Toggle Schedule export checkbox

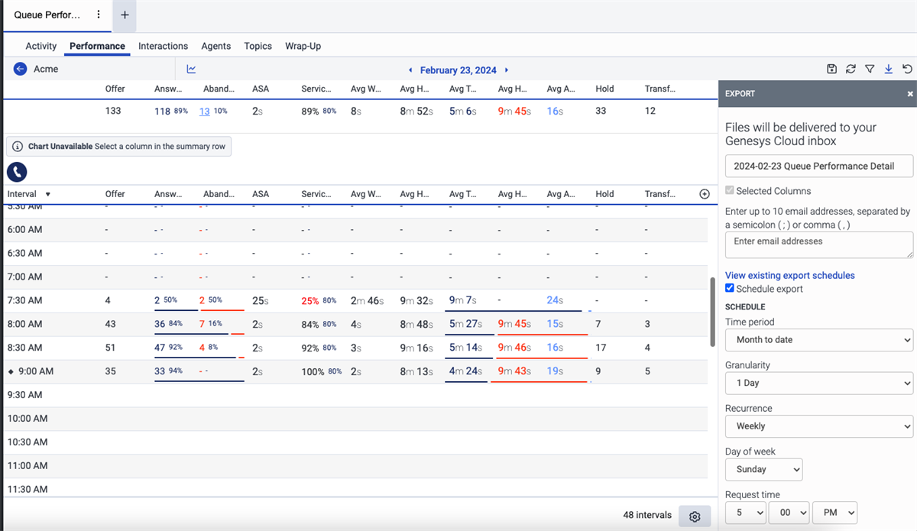[730, 289]
